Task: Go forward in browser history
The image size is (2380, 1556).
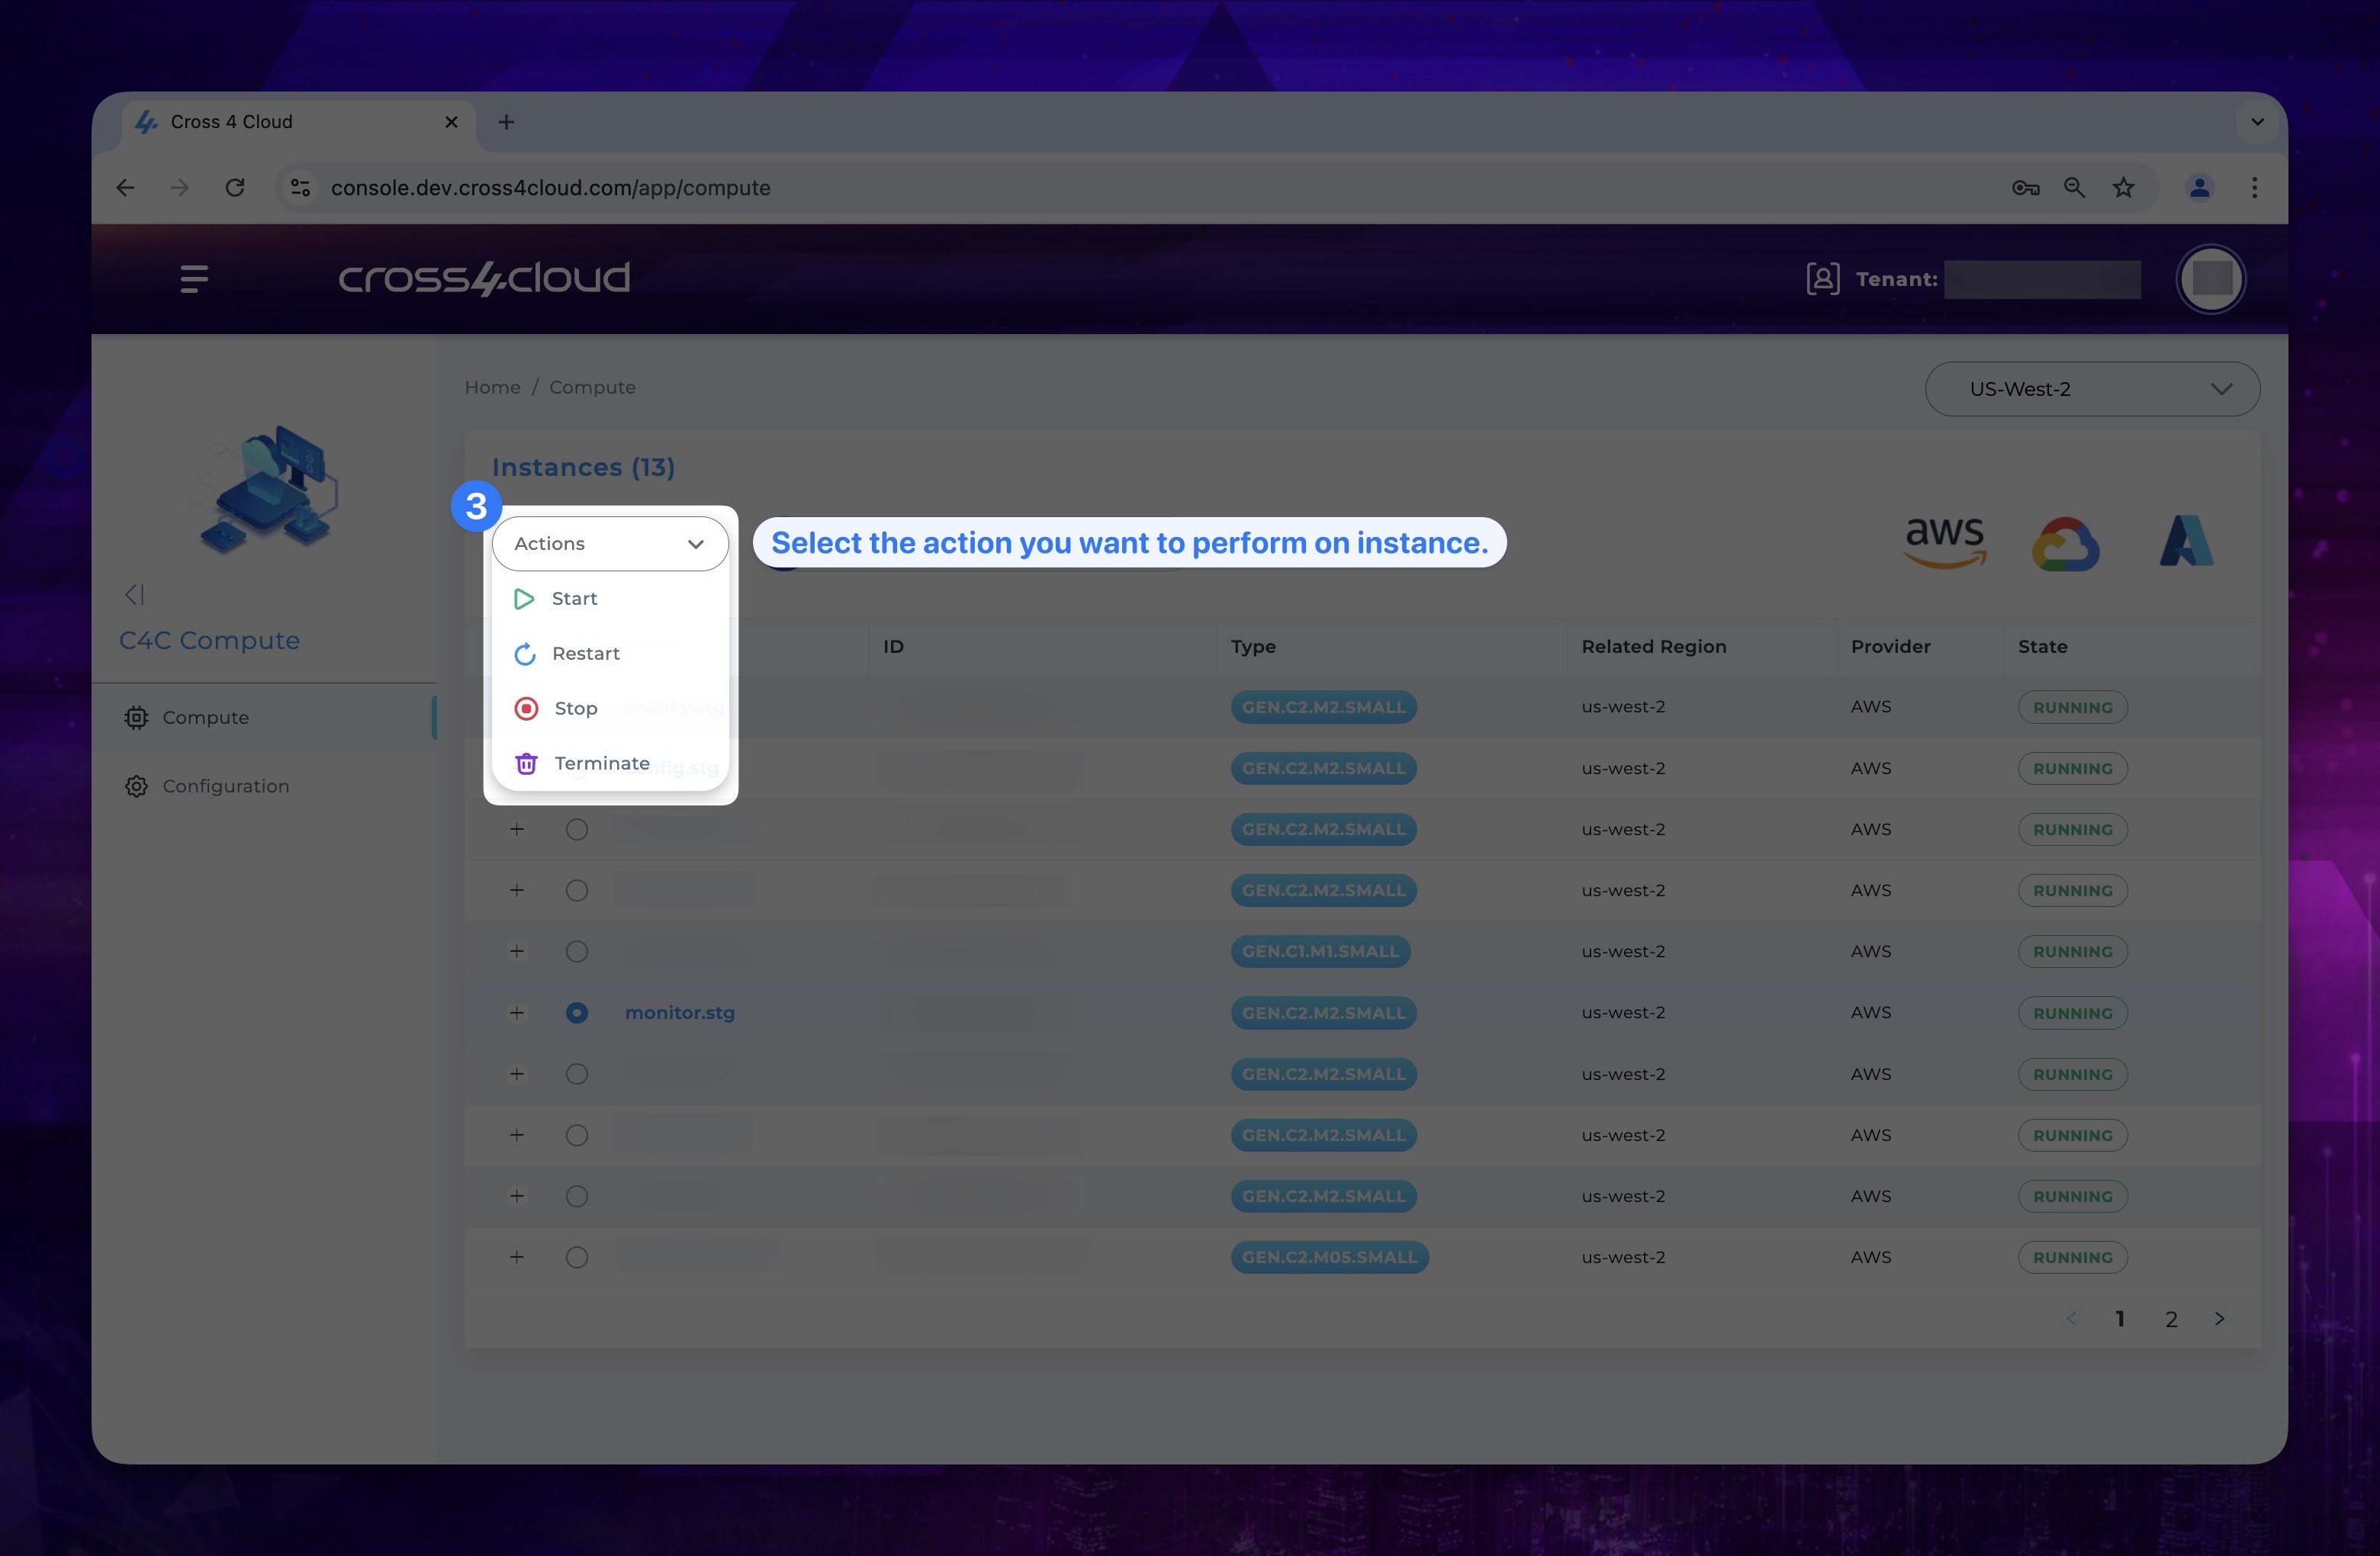Action: point(180,188)
